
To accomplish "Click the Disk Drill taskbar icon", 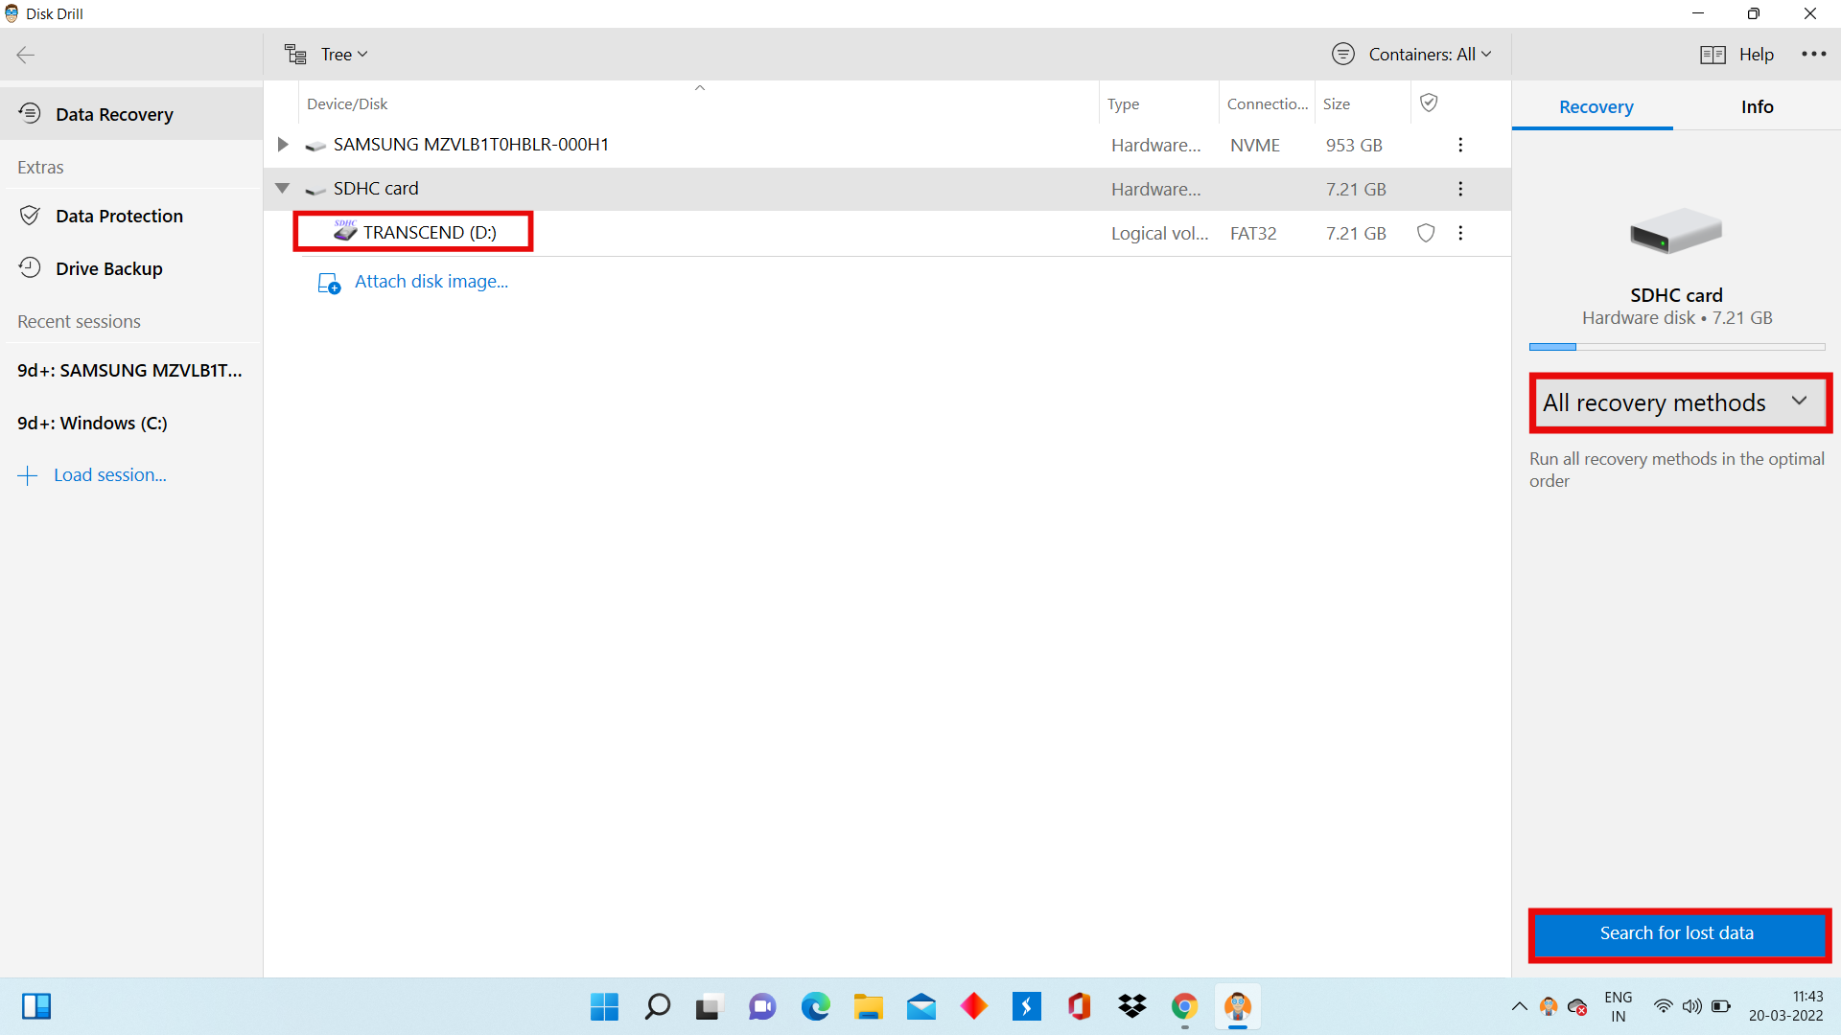I will tap(1238, 1006).
